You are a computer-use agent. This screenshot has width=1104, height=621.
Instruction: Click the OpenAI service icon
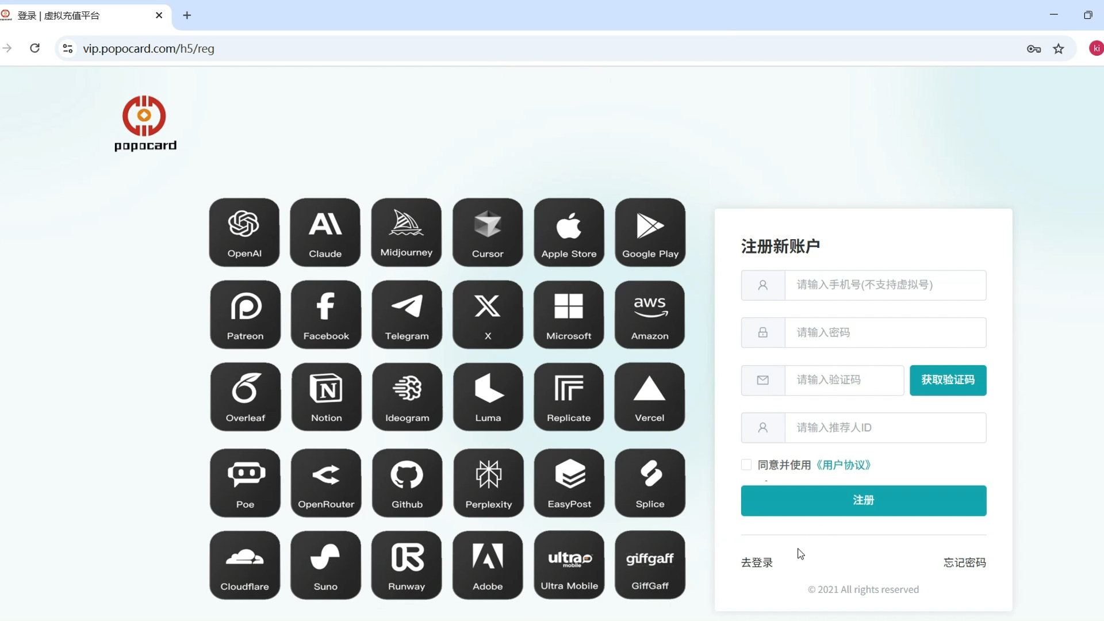pos(244,232)
